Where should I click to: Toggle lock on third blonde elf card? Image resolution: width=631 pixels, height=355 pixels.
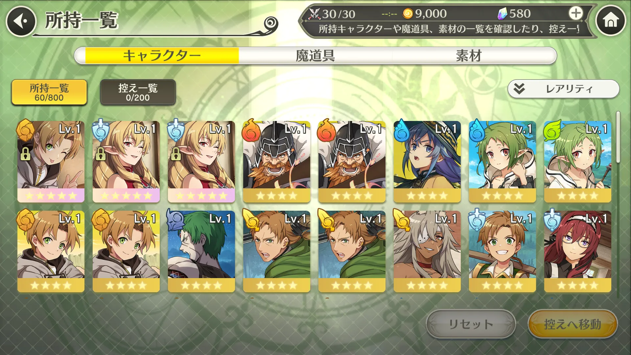pos(175,154)
